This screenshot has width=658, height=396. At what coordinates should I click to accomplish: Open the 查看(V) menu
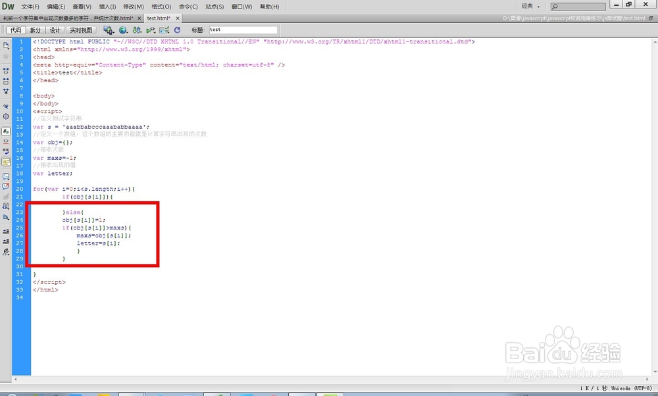[x=82, y=7]
